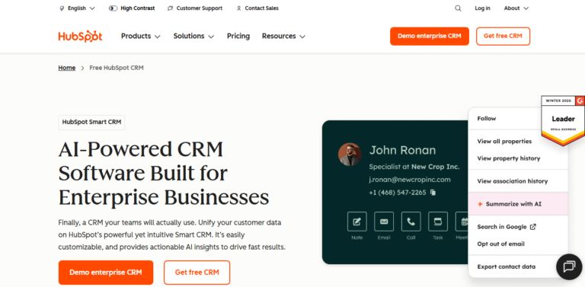This screenshot has height=287, width=585.
Task: Click the Home breadcrumb link
Action: (67, 68)
